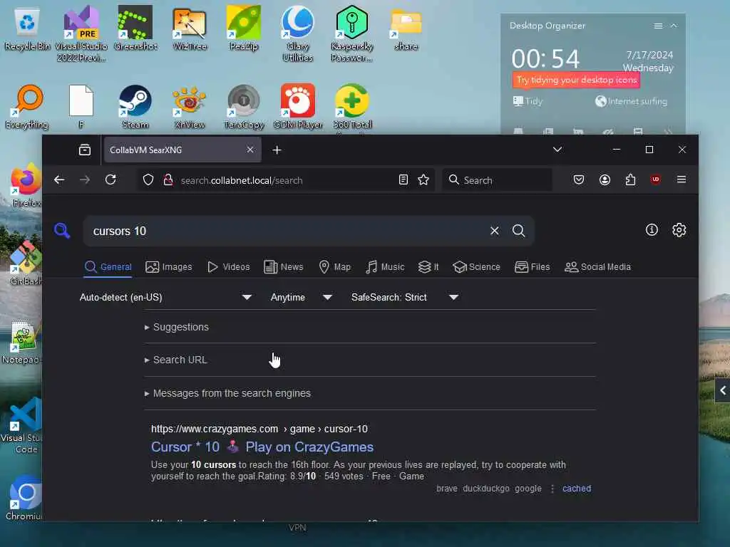Click Internet surfing in Desktop Organizer

[x=632, y=101]
